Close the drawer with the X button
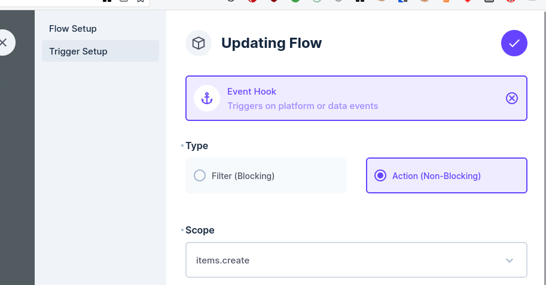546x285 pixels. click(x=4, y=43)
